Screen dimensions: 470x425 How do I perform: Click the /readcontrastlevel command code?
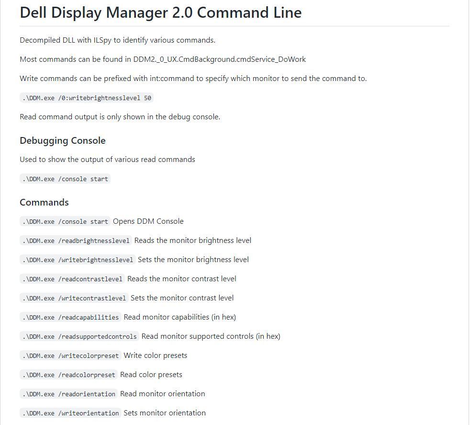point(72,279)
